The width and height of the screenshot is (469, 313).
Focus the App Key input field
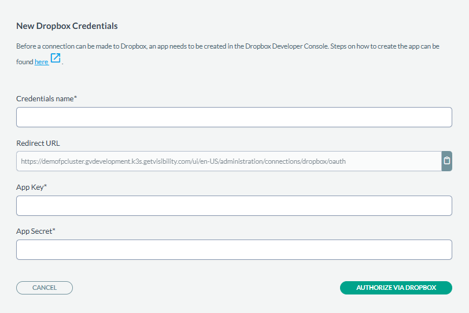tap(234, 205)
